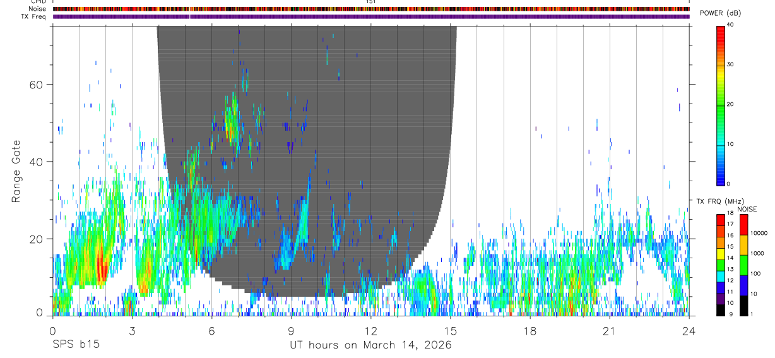Click the red top segment of the TX FRQ bar
The height and width of the screenshot is (358, 775).
[721, 219]
